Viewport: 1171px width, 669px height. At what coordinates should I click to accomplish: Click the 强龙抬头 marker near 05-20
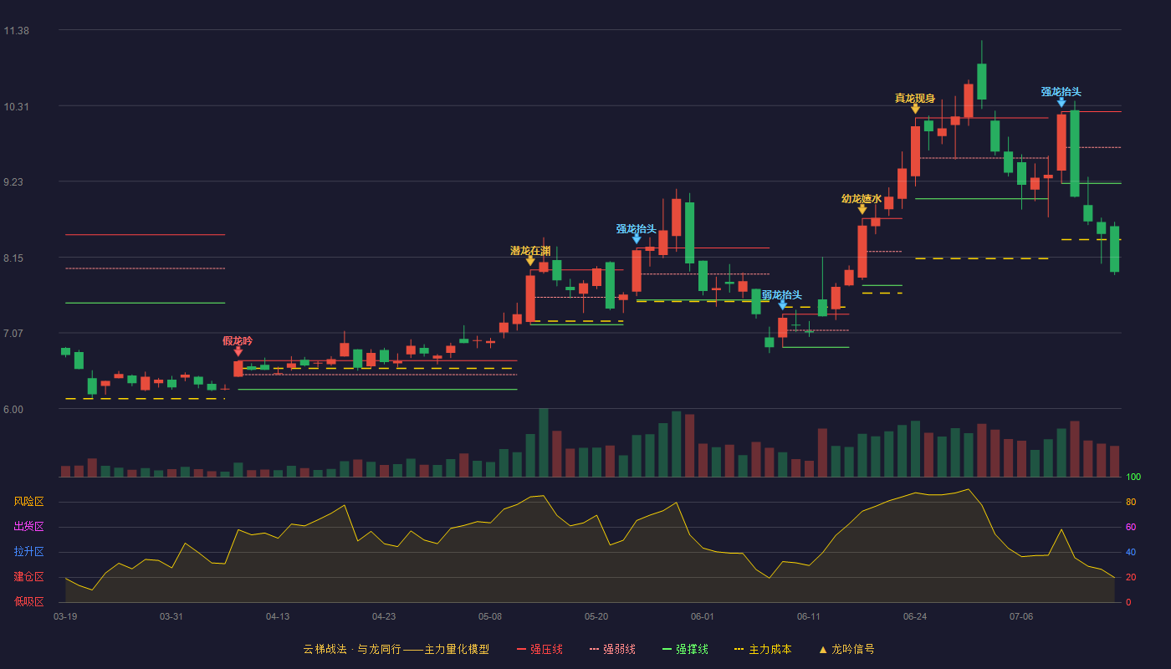click(637, 238)
